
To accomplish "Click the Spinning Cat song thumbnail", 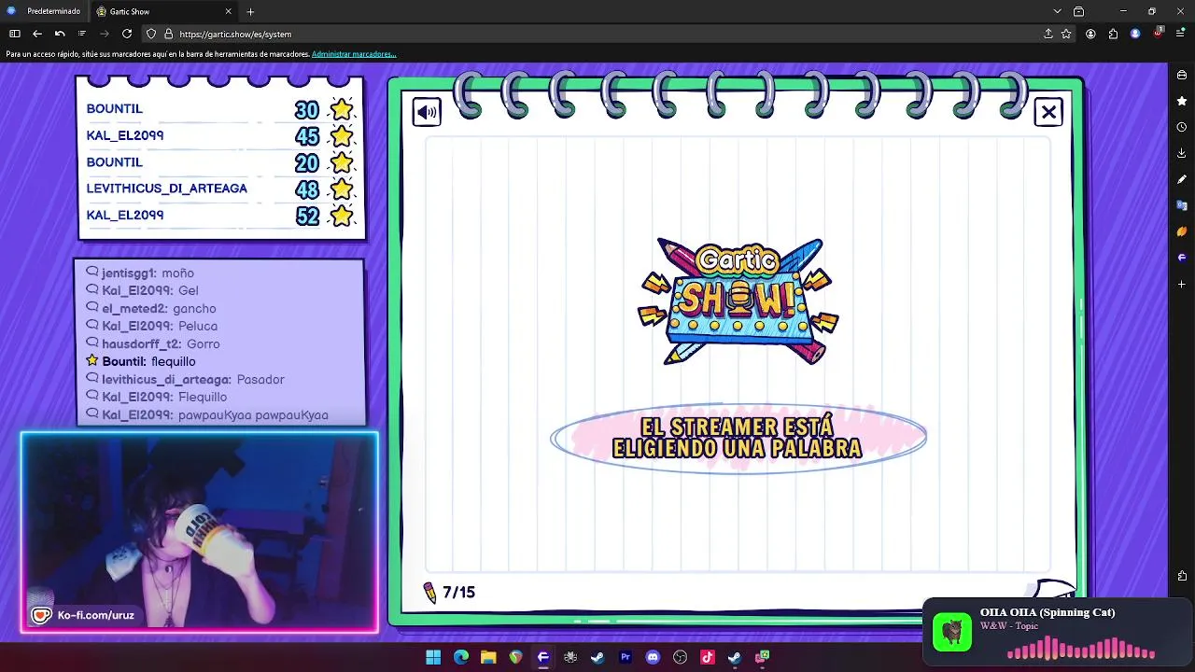I will (952, 632).
